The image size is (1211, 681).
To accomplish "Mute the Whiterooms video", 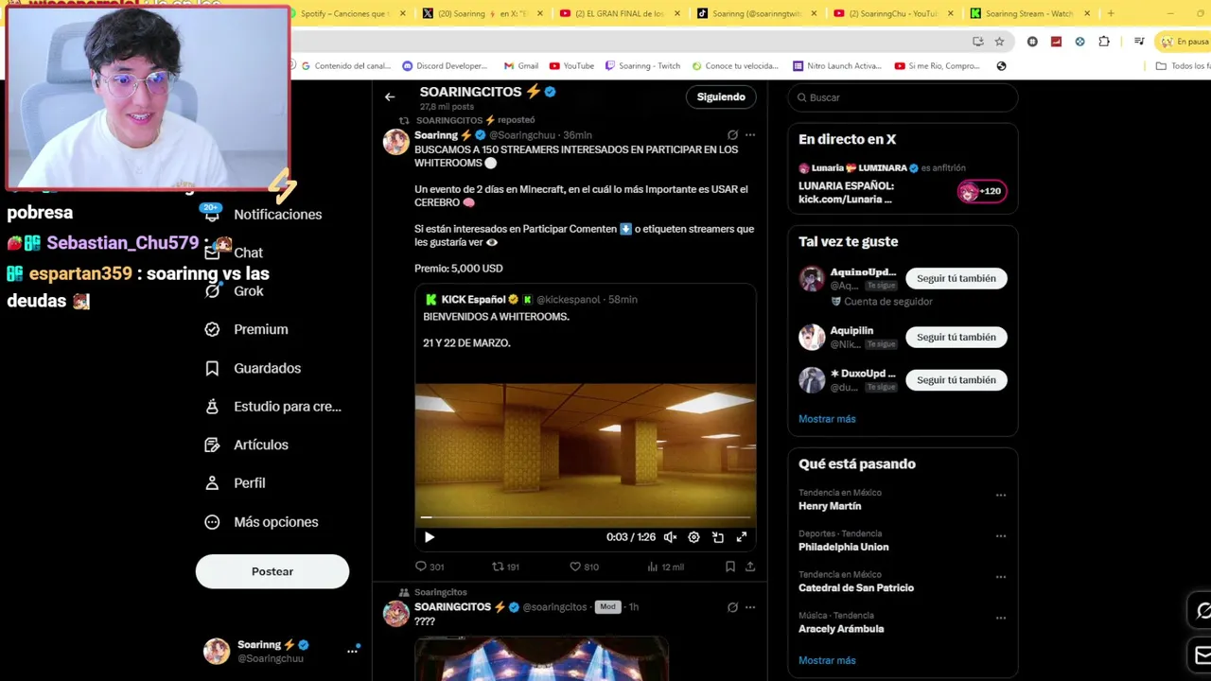I will click(x=670, y=537).
